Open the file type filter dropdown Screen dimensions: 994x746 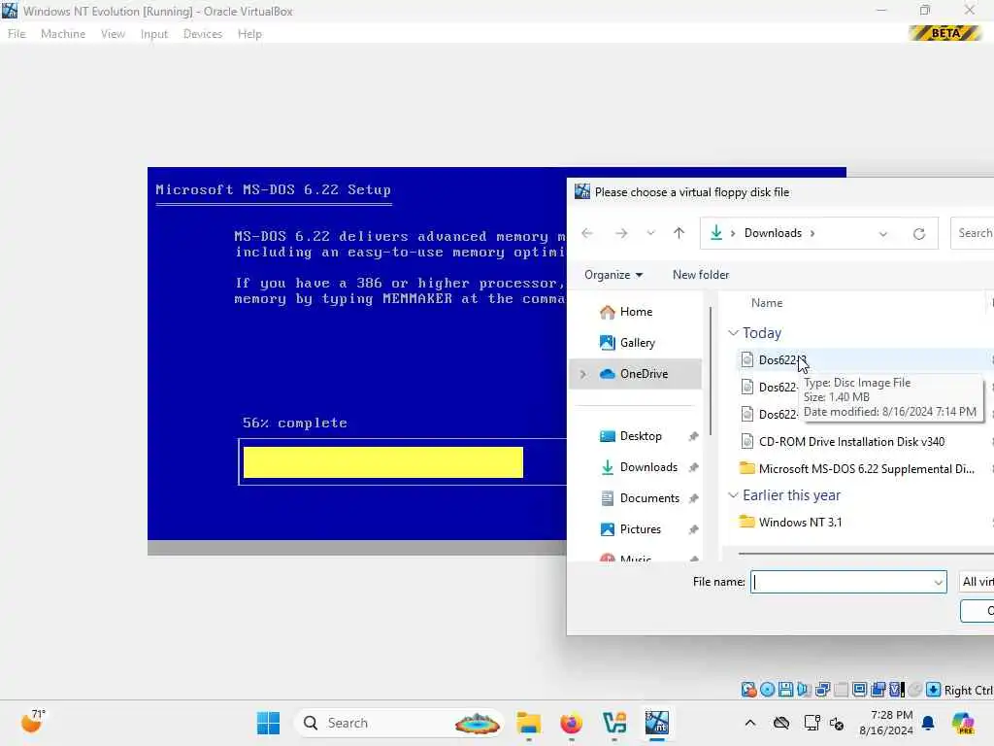click(977, 583)
